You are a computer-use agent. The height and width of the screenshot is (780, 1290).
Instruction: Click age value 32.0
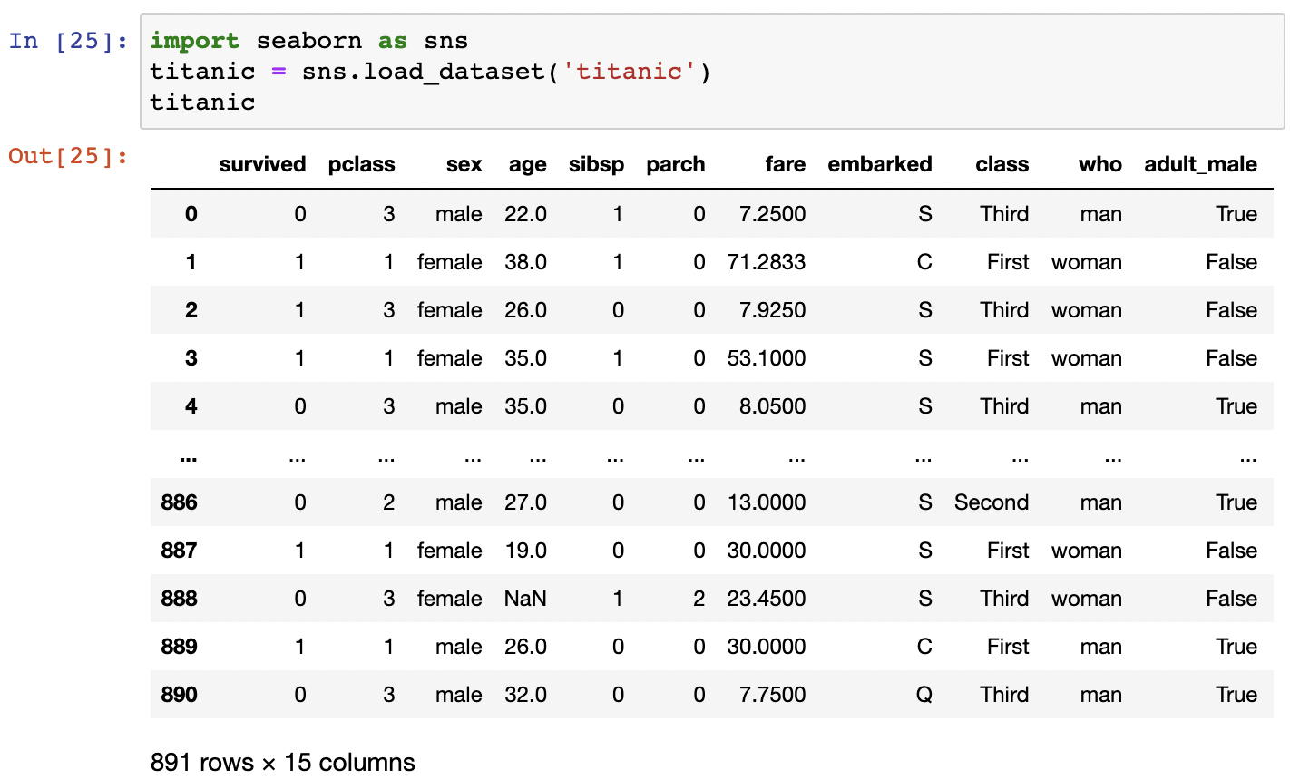pos(525,695)
